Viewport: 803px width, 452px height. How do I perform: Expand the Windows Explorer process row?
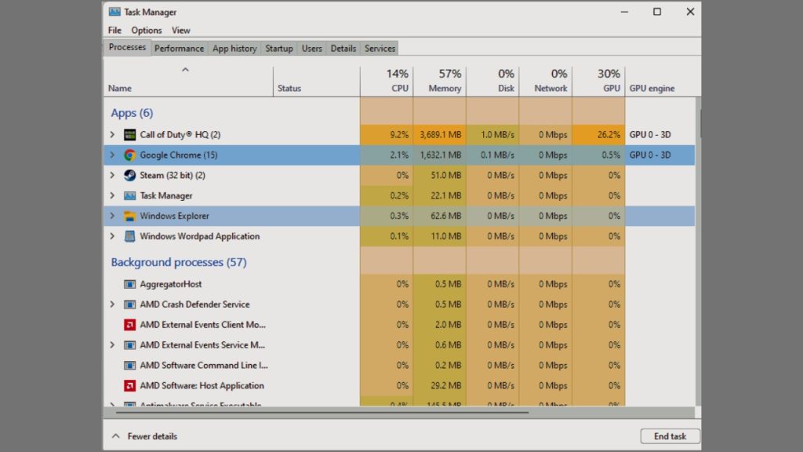(x=112, y=217)
